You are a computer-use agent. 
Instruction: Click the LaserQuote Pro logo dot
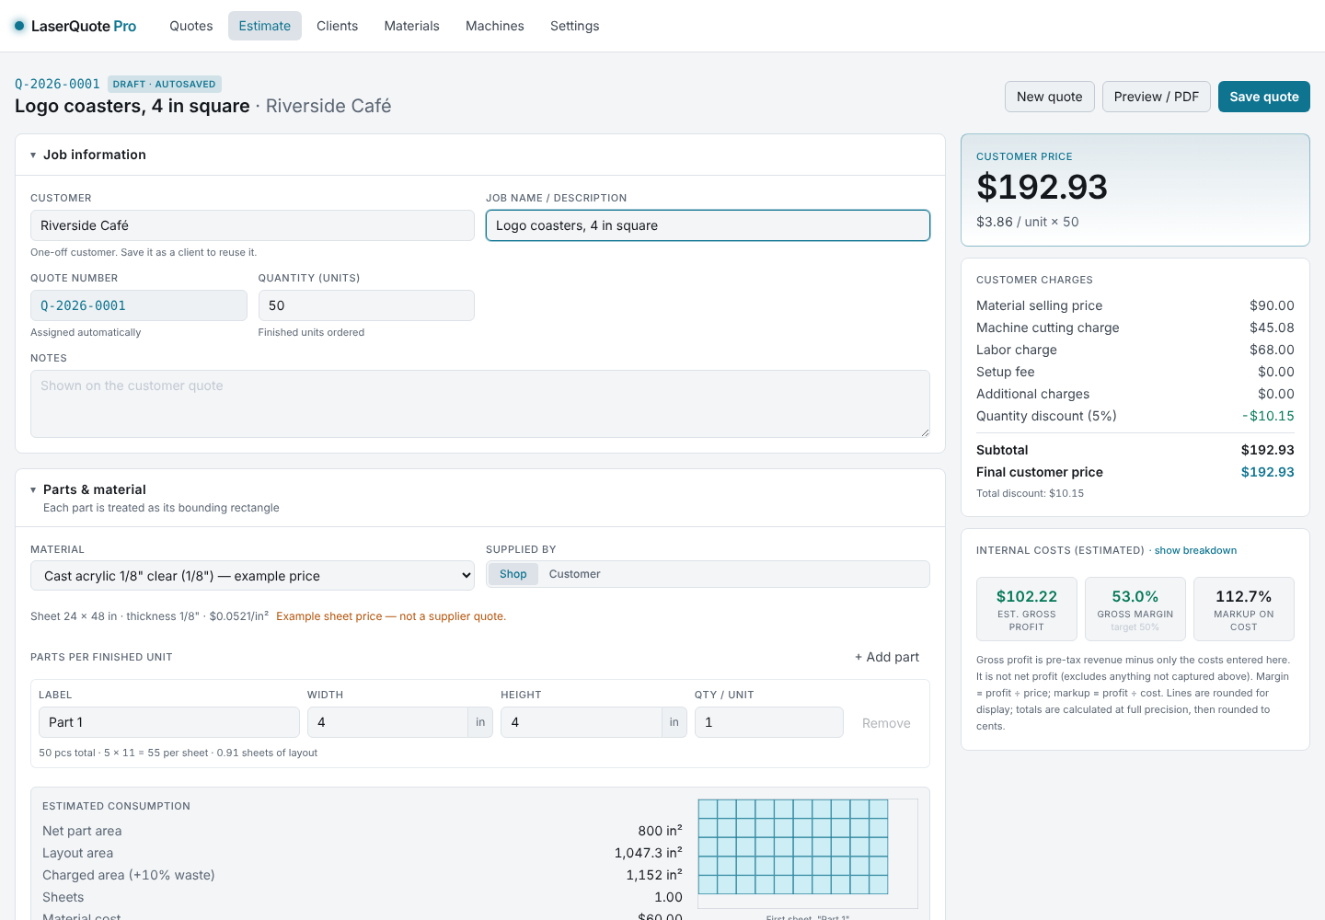coord(19,26)
